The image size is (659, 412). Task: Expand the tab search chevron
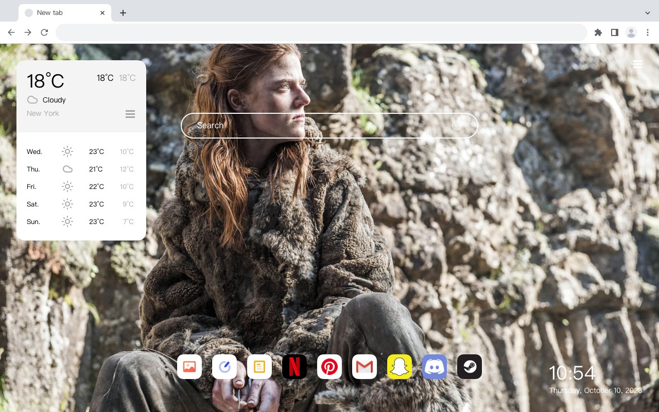click(648, 12)
